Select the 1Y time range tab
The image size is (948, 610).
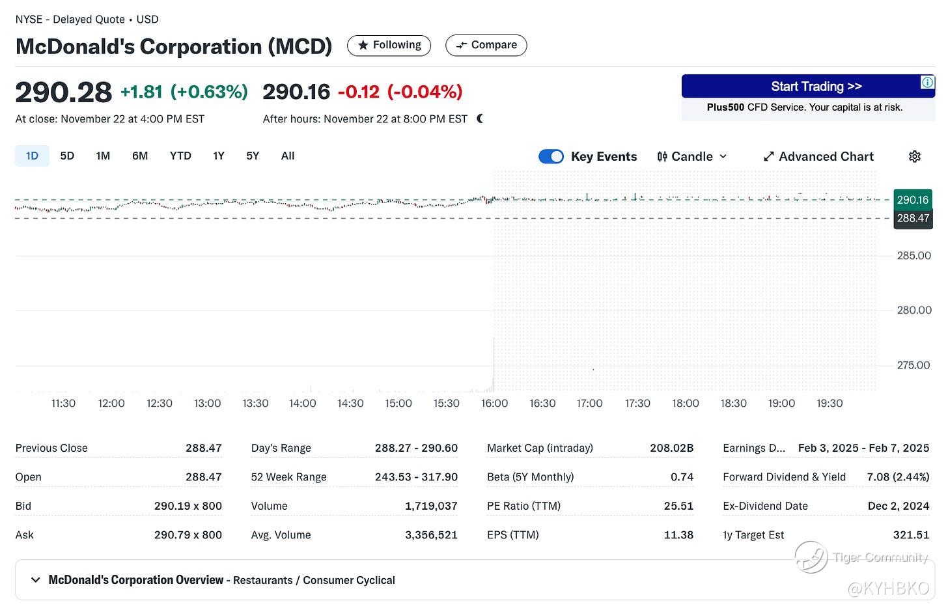219,156
